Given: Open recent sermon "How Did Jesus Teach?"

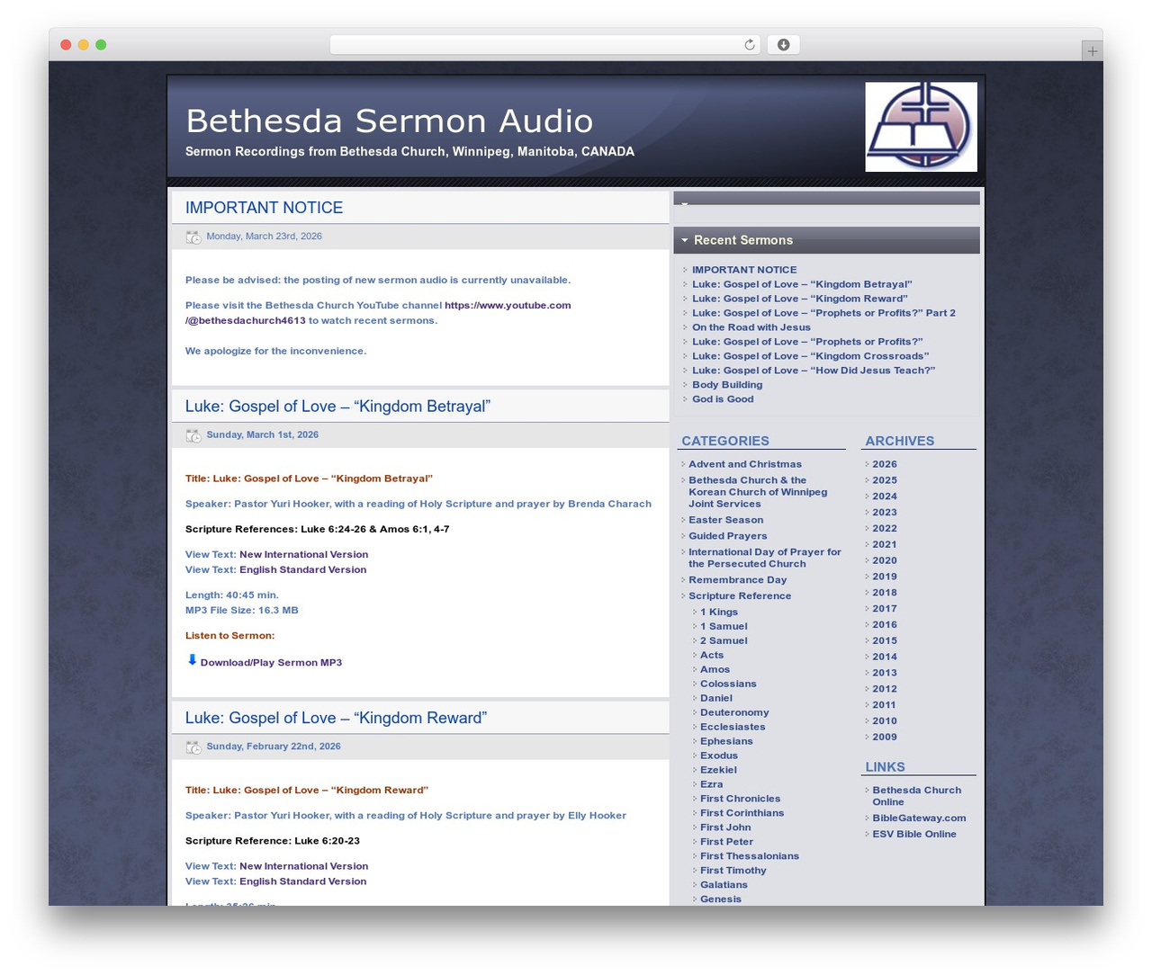Looking at the screenshot, I should tap(814, 371).
